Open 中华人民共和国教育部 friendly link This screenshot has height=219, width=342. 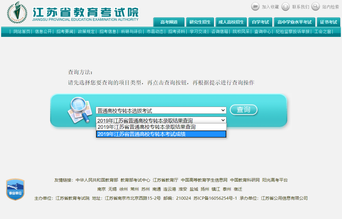[x=97, y=180]
